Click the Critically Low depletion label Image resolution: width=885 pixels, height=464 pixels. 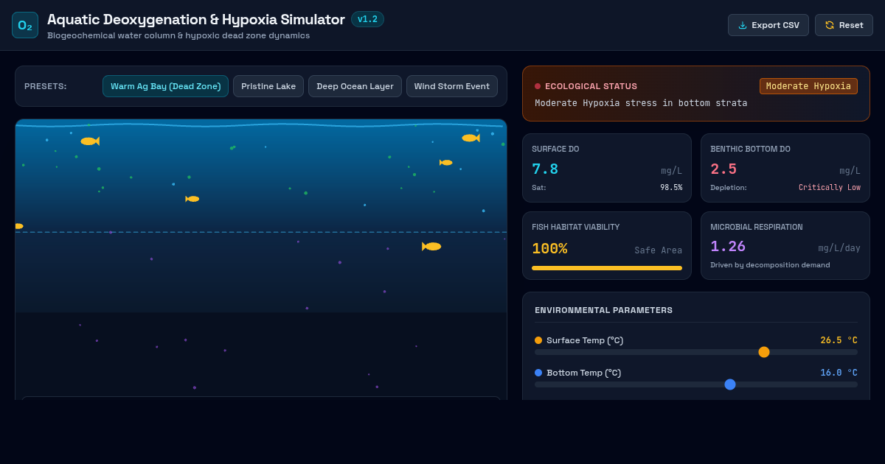click(x=830, y=188)
